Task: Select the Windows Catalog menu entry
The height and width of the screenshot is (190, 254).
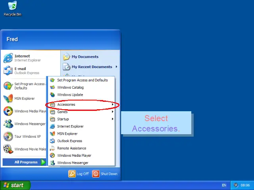Action: pyautogui.click(x=81, y=87)
